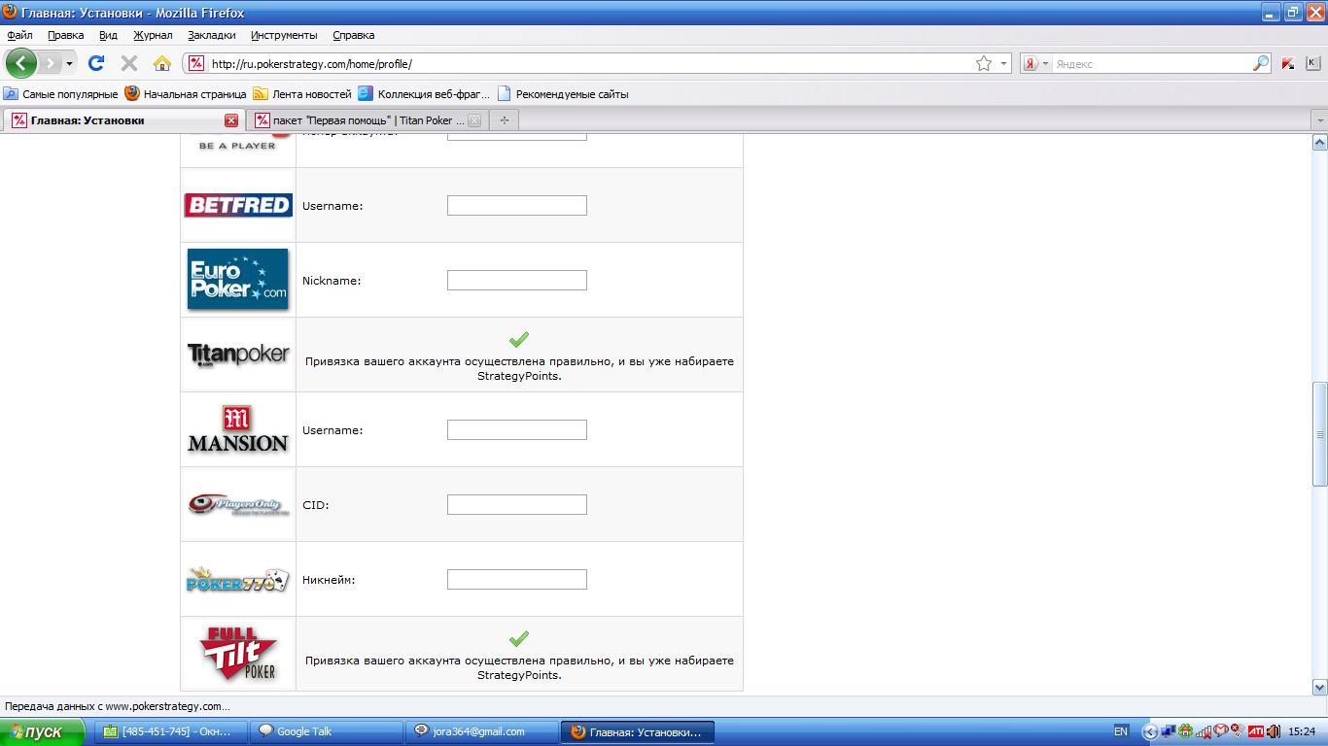Click the Betfred Username input field
The height and width of the screenshot is (746, 1328).
517,206
